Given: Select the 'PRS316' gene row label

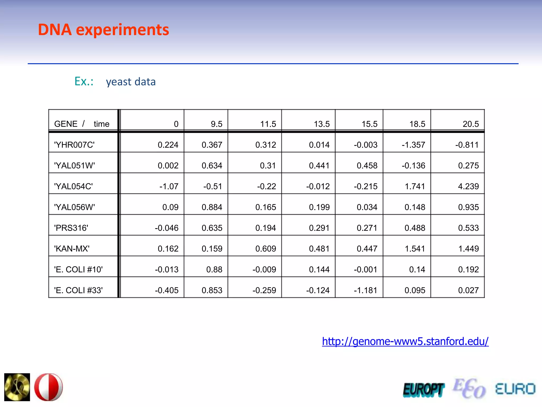Looking at the screenshot, I should click(x=71, y=228).
